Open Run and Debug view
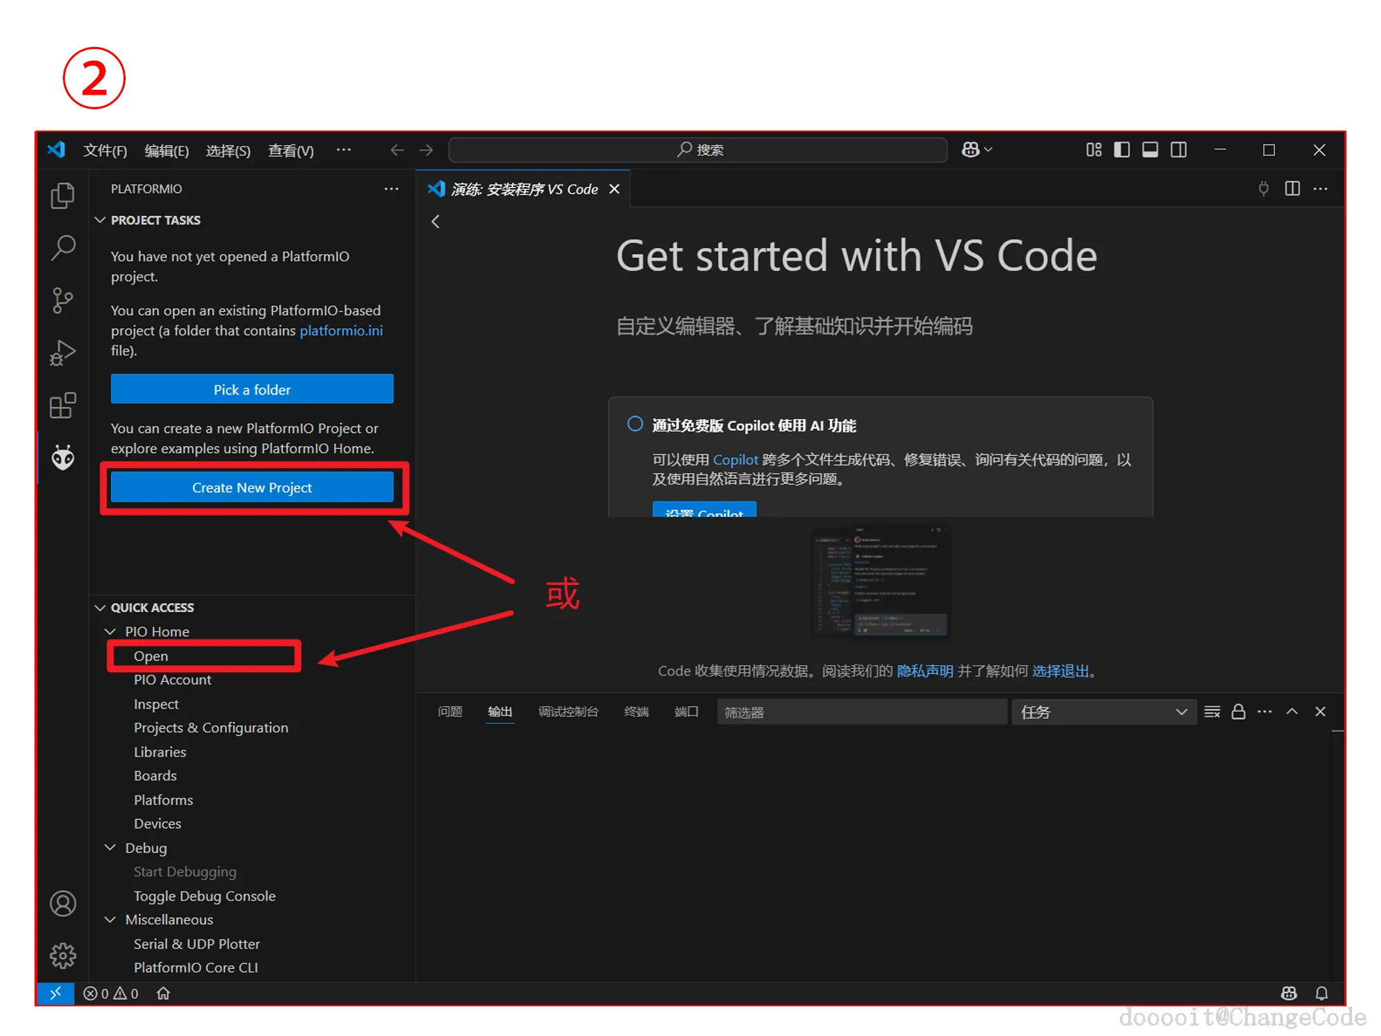This screenshot has width=1381, height=1036. [x=63, y=352]
